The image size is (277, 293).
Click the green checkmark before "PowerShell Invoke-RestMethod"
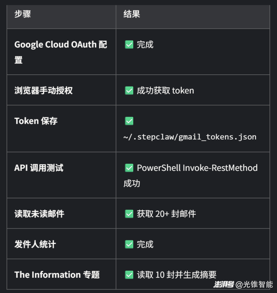coord(129,168)
